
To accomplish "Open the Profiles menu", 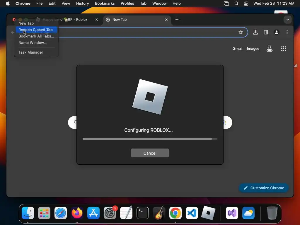I will point(127,4).
